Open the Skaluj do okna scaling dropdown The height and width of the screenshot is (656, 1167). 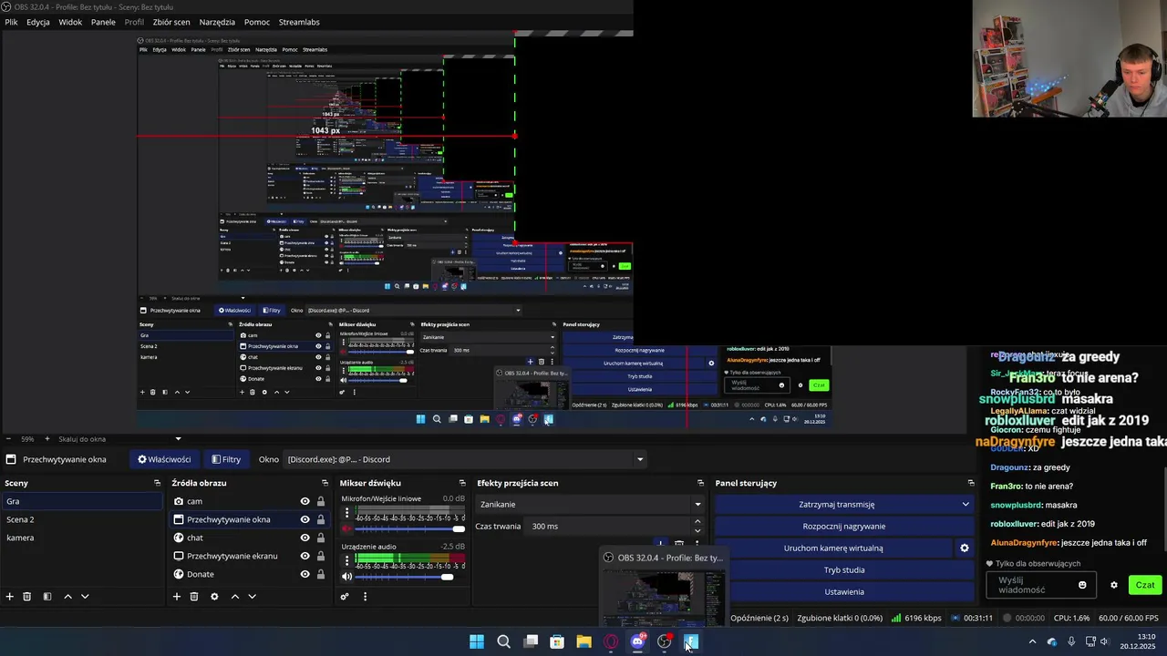coord(119,439)
